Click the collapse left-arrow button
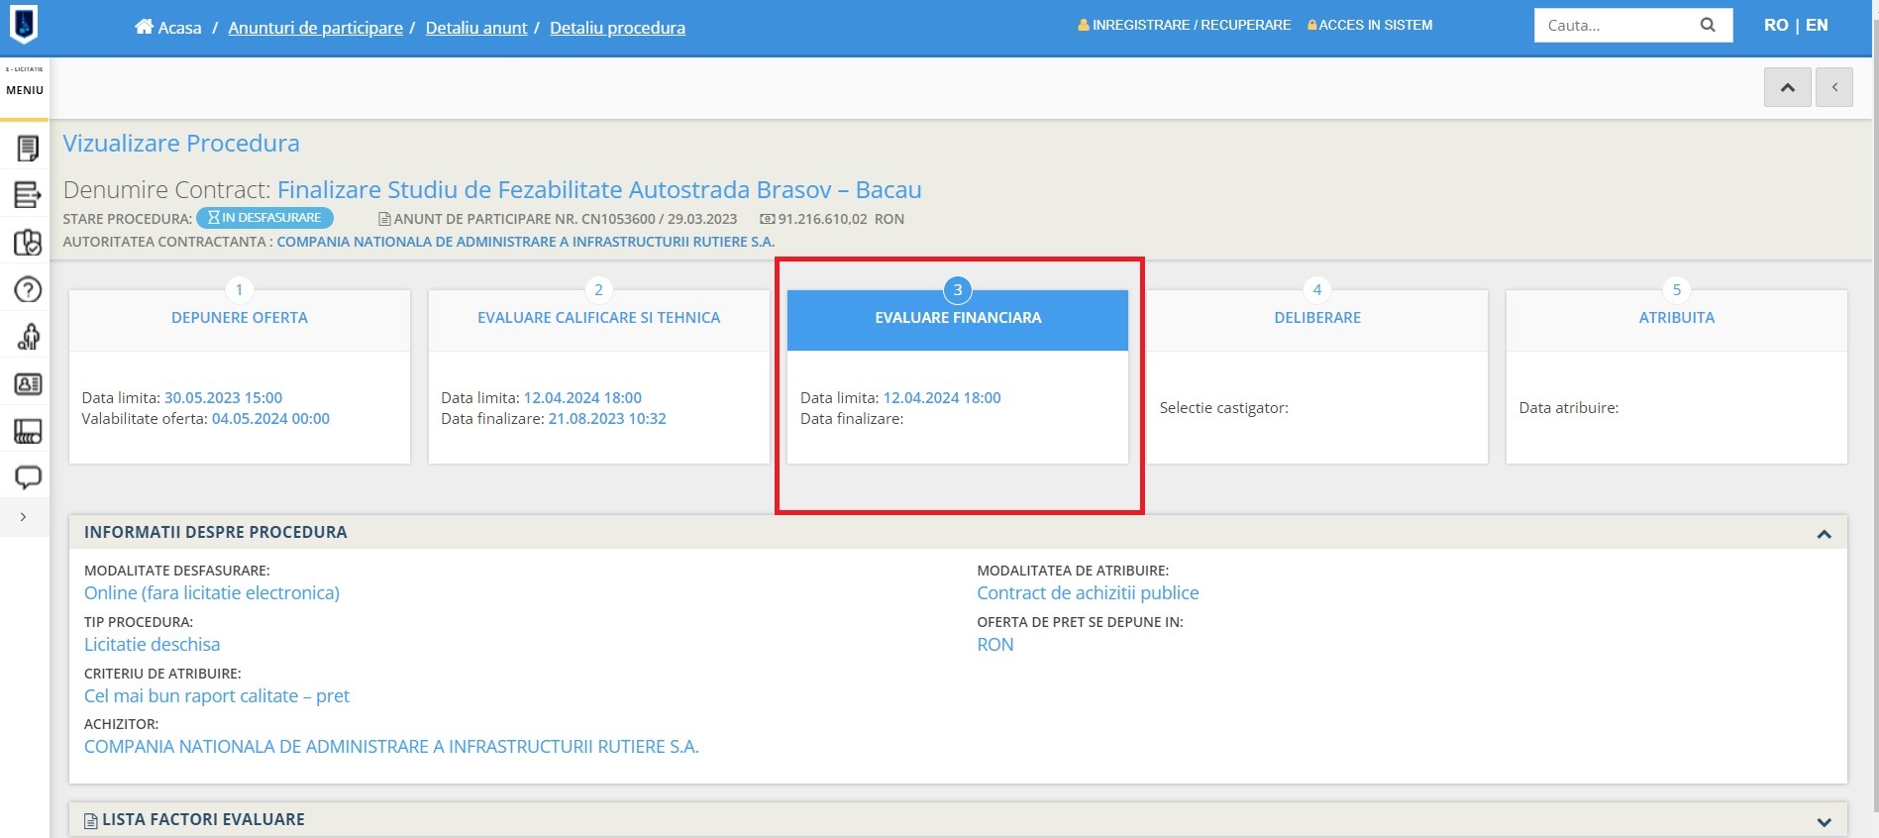This screenshot has width=1879, height=838. 1834,87
